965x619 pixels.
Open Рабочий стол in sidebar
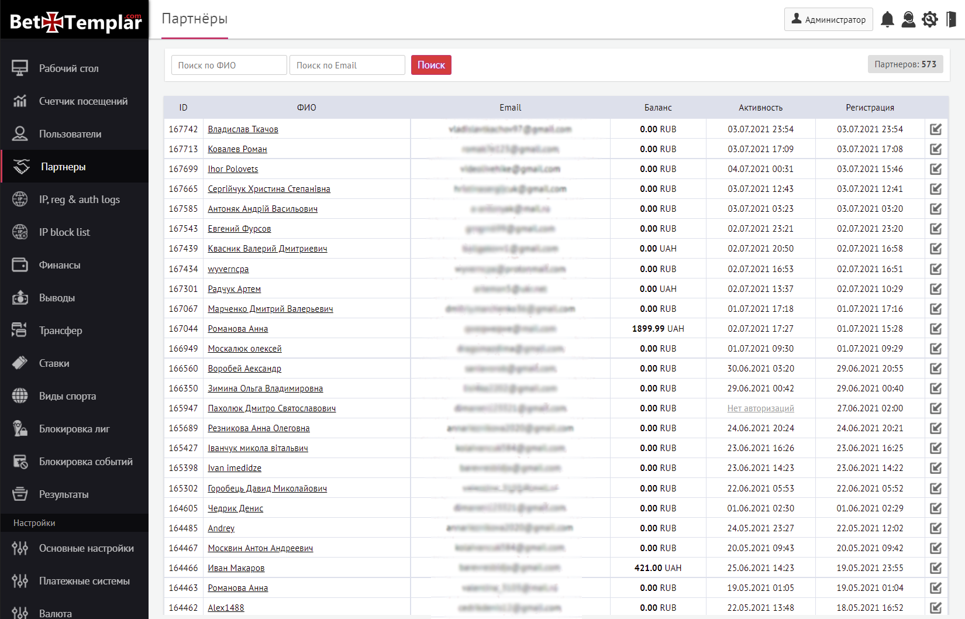pos(69,68)
